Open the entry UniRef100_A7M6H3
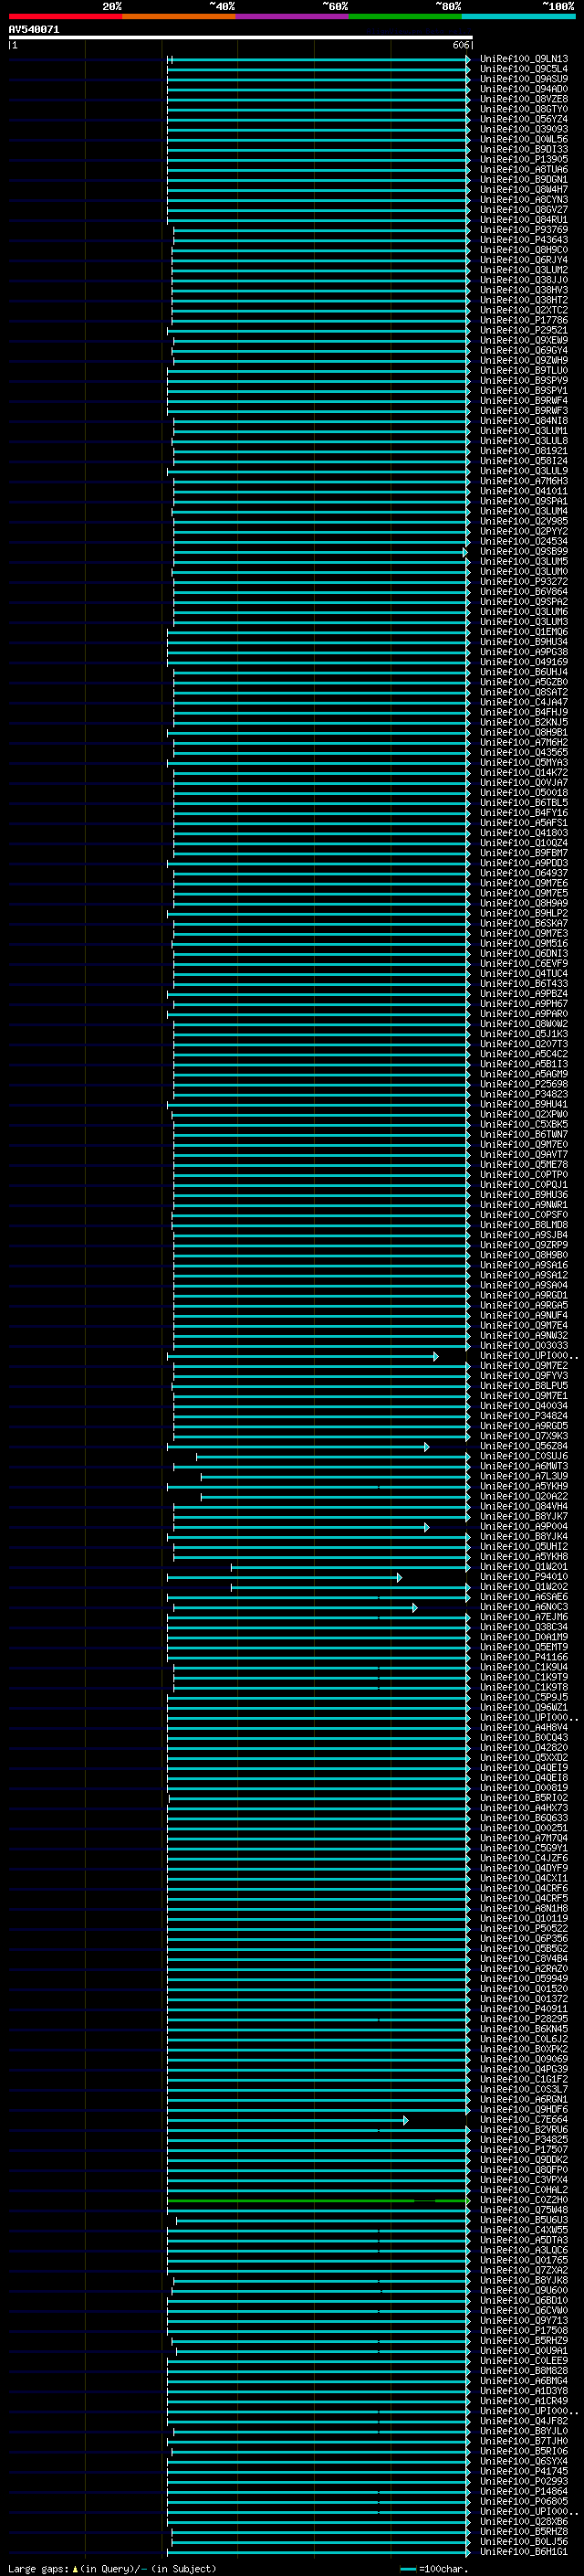The height and width of the screenshot is (2576, 584). (524, 481)
